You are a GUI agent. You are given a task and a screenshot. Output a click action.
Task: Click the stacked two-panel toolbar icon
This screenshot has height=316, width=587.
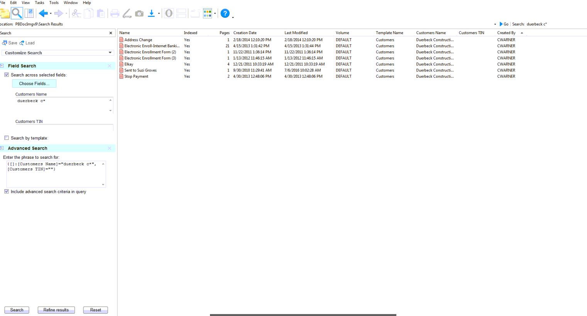(x=181, y=14)
